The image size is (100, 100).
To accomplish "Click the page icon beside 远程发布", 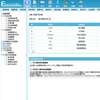I will click(7, 39).
